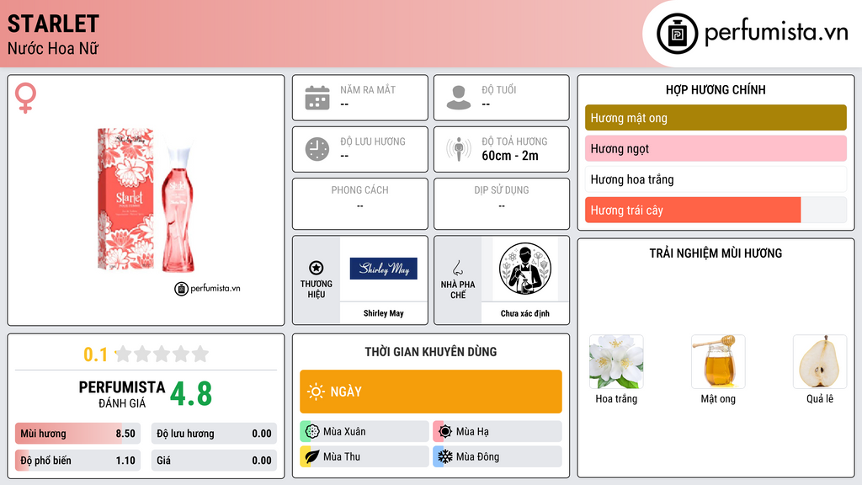Viewport: 862px width, 485px height.
Task: Click the autumn leaf icon by Mùa Thu
Action: point(312,456)
